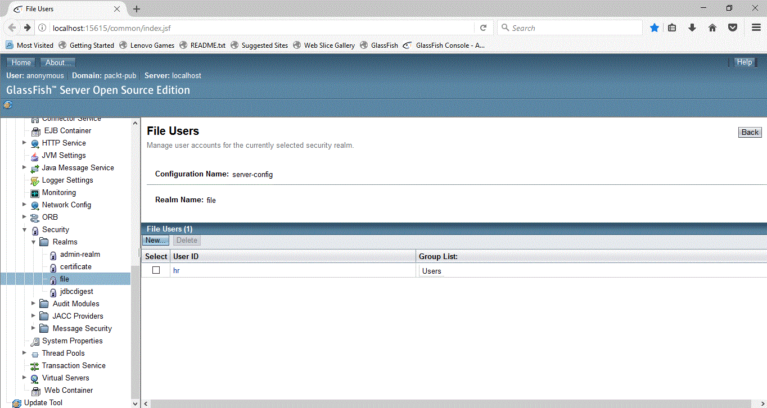Click the EJB Container icon
Screen dimensions: 767x408
tap(36, 131)
